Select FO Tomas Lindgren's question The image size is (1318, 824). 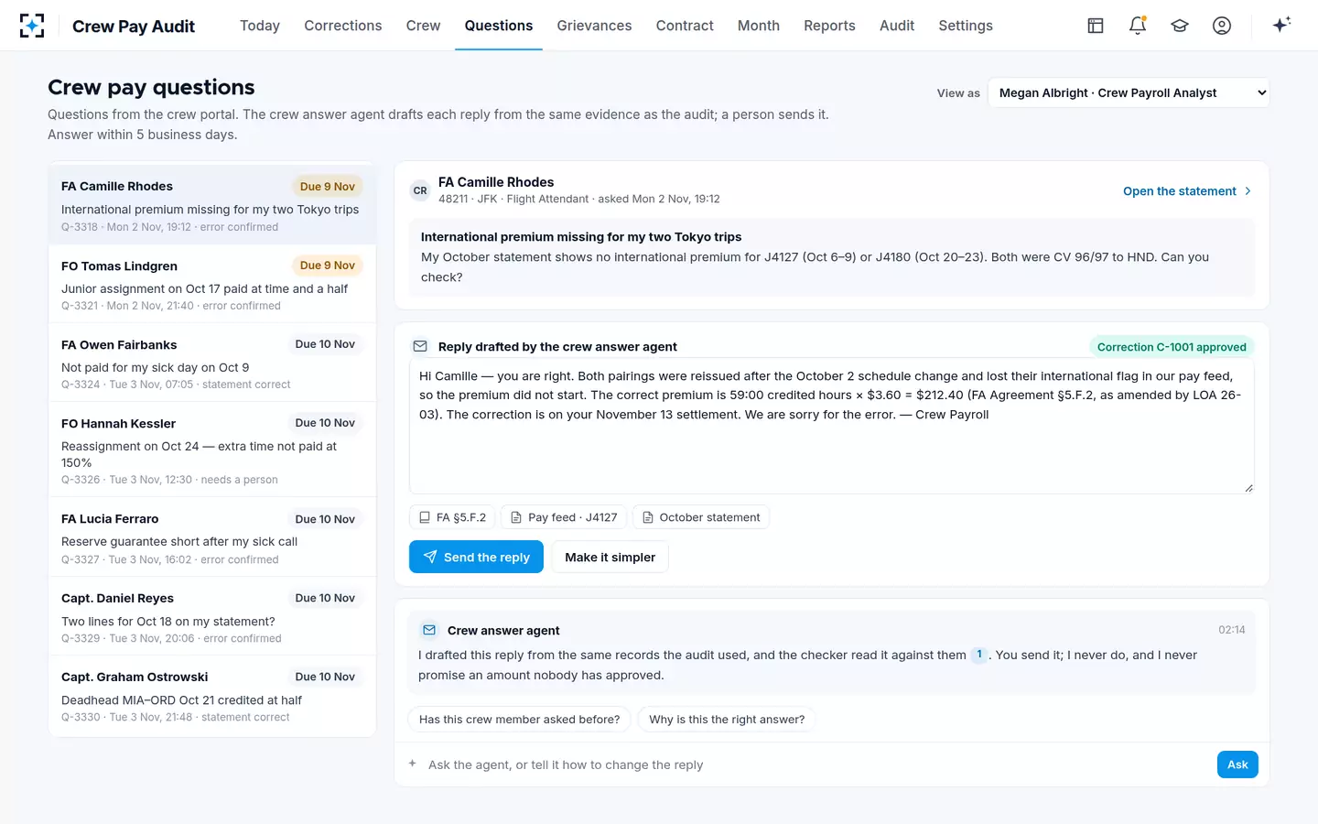tap(212, 284)
